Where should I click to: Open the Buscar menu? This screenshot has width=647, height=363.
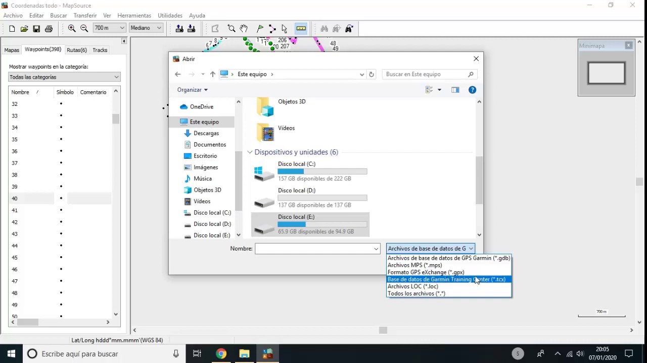[59, 16]
